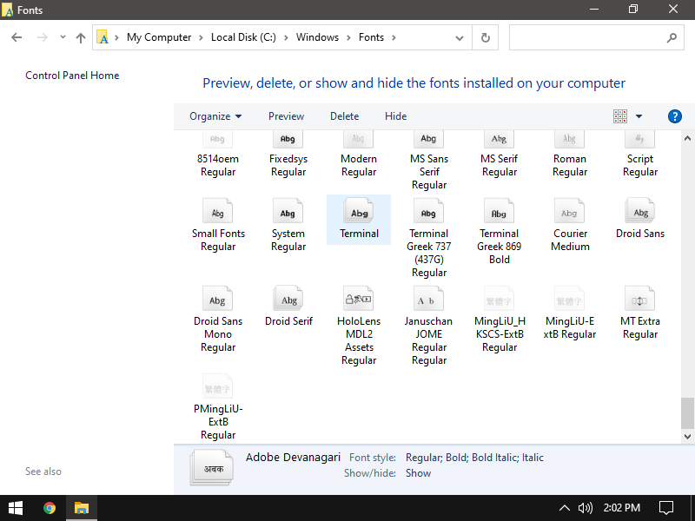
Task: Select the System Regular font icon
Action: coord(288,211)
